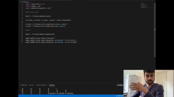Image resolution: width=174 pixels, height=97 pixels.
Task: Click the Dense(64 line numbered 20
Action: (51, 42)
